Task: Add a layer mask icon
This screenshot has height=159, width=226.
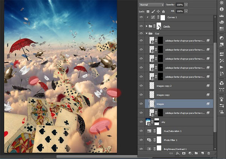Action: (x=184, y=153)
